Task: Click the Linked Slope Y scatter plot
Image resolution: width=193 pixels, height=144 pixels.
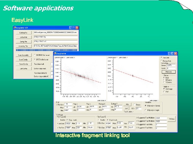Action: [x=133, y=79]
